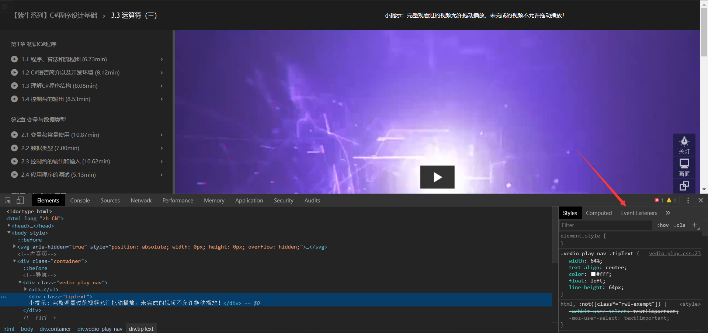
Task: Click the play icon beside lesson 1.1
Action: (x=14, y=59)
